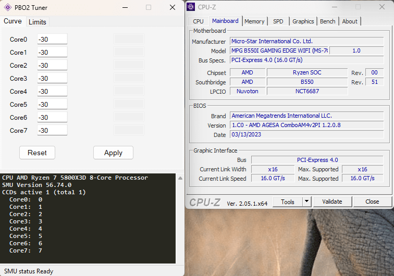Click the PBO2 Tuner diamond app icon

pyautogui.click(x=8, y=7)
